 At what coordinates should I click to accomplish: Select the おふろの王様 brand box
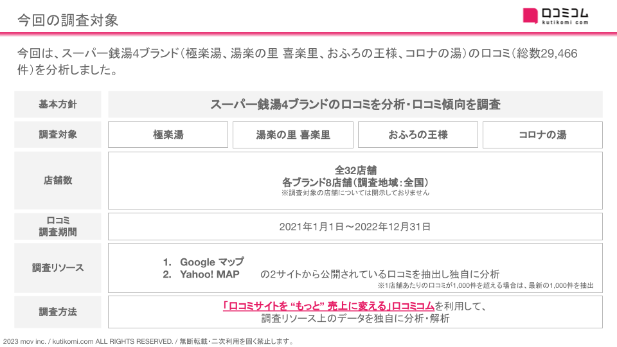coord(418,135)
